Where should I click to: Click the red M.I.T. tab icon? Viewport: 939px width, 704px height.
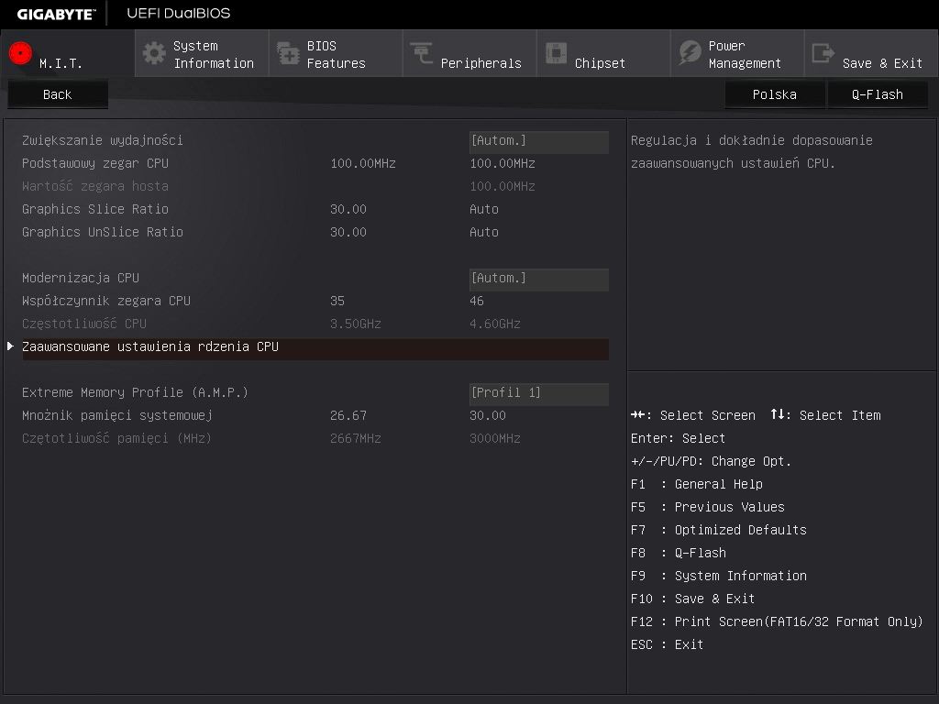pyautogui.click(x=20, y=53)
